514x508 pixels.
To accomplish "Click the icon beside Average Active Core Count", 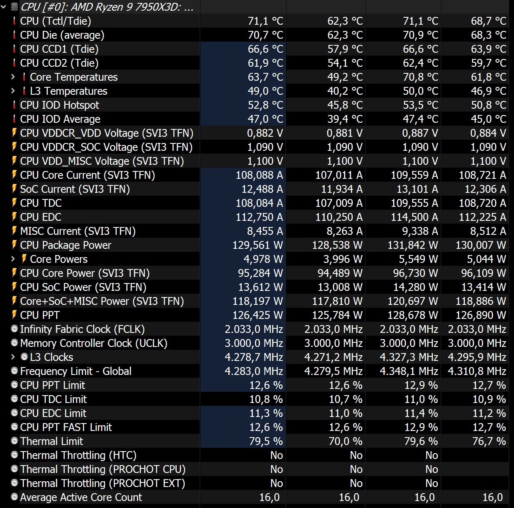I will (x=14, y=497).
